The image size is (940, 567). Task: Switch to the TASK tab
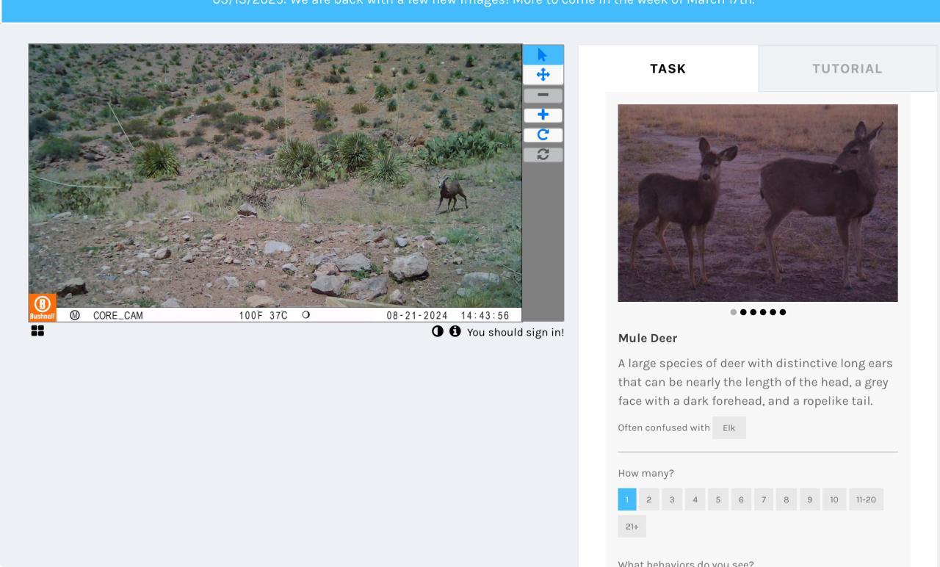pyautogui.click(x=668, y=68)
